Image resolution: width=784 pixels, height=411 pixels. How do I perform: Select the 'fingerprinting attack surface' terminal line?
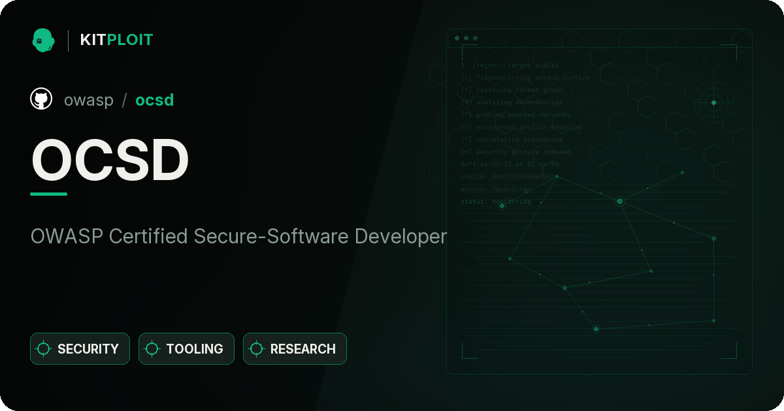point(525,78)
